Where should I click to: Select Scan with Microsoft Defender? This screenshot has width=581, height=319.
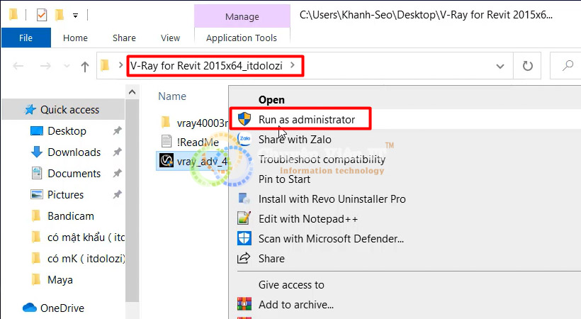pyautogui.click(x=332, y=239)
